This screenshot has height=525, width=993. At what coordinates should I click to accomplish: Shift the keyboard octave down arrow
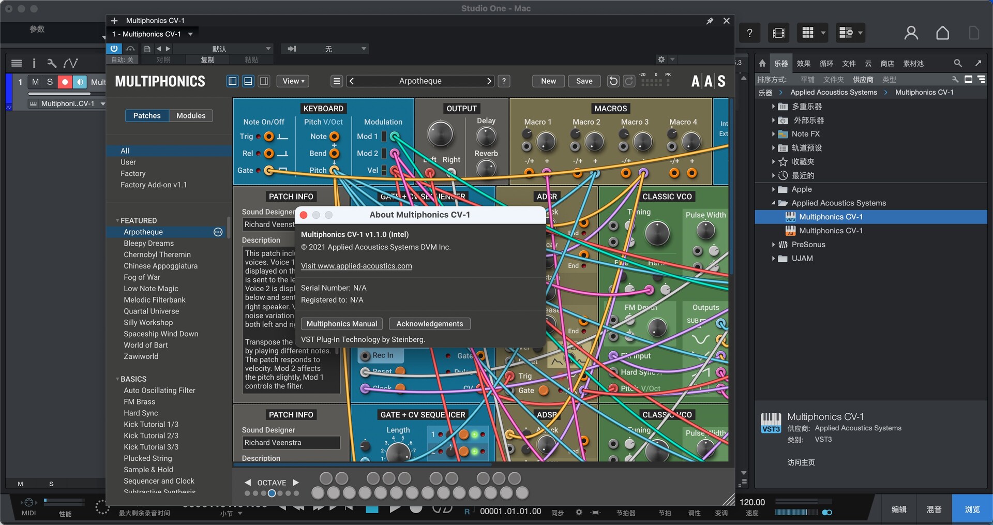coord(248,483)
